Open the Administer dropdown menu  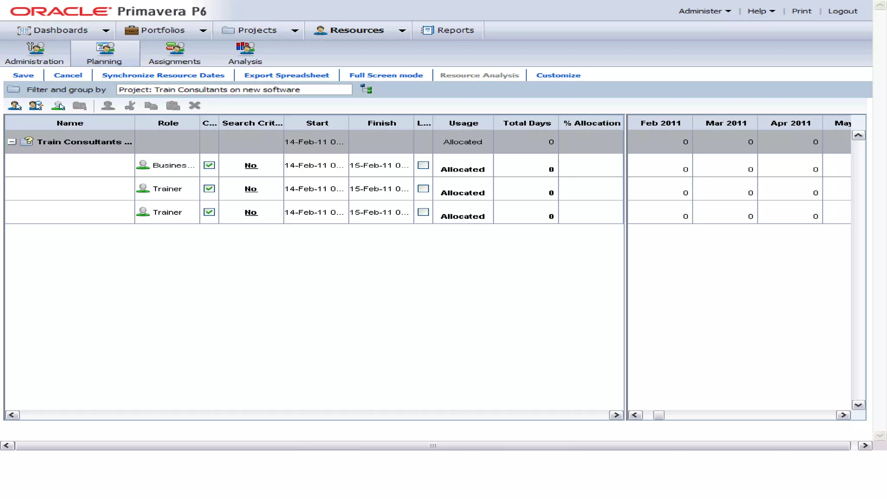[705, 11]
